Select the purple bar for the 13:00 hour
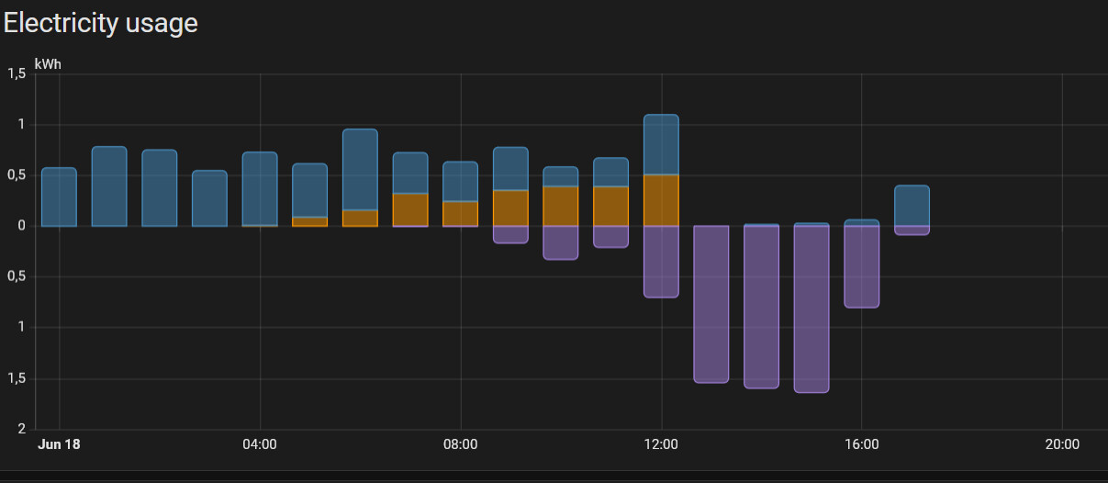The height and width of the screenshot is (483, 1108). [711, 304]
